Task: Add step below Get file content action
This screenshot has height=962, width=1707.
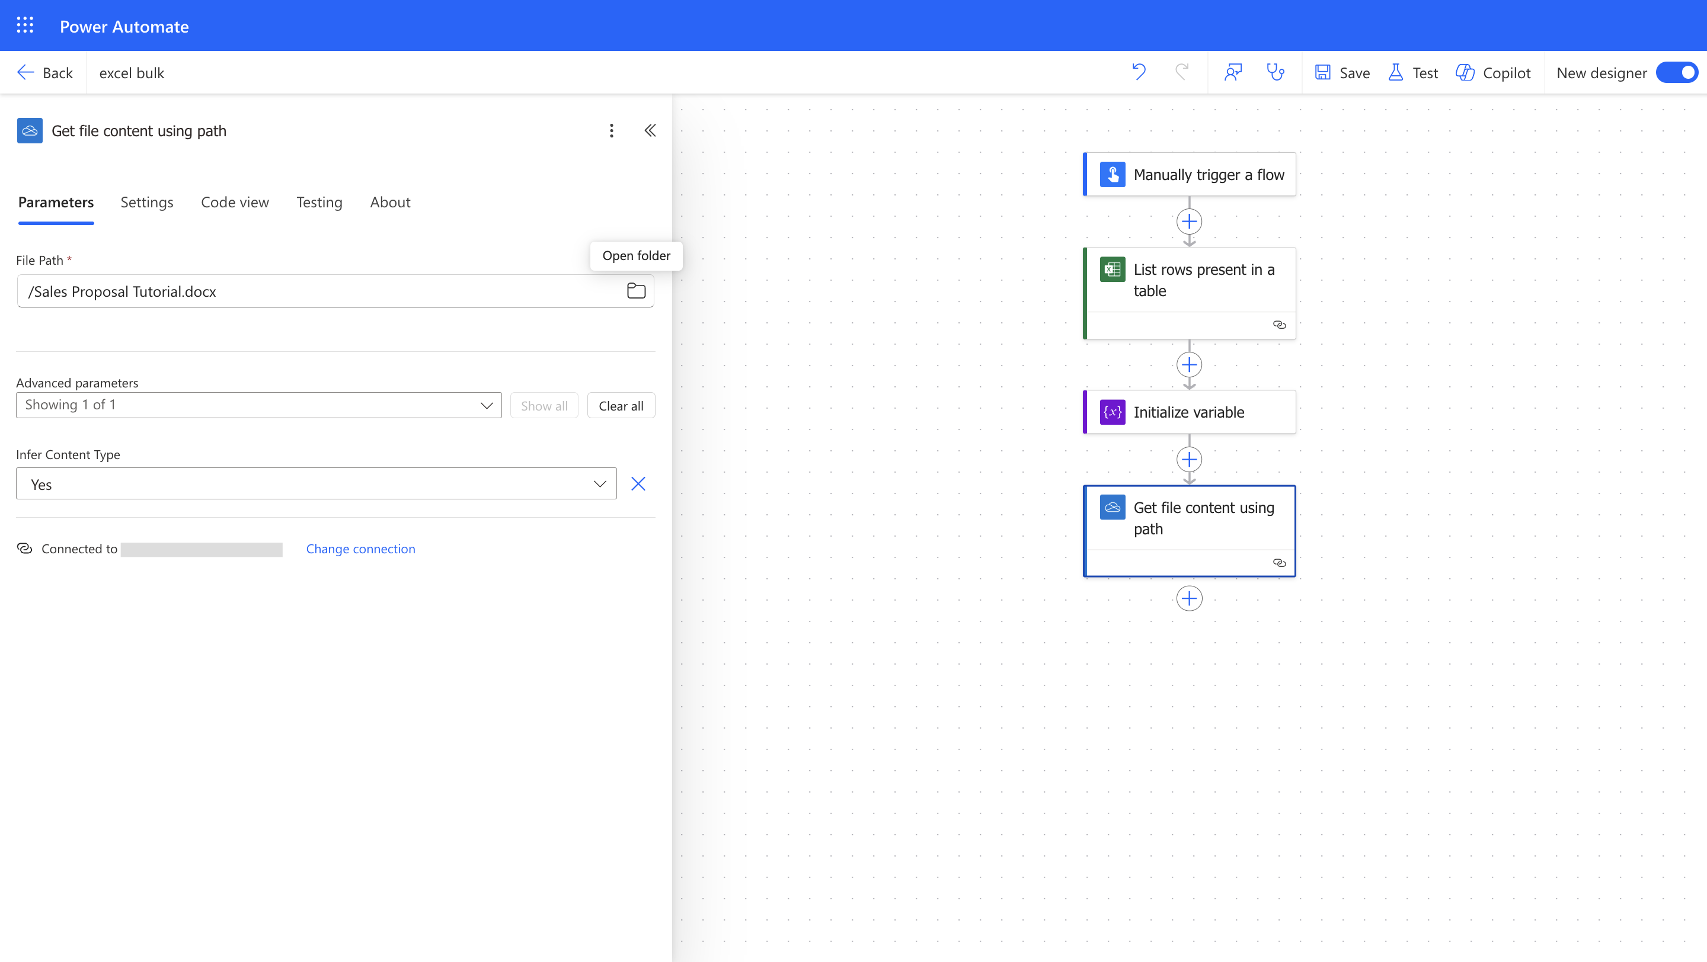Action: pyautogui.click(x=1189, y=598)
